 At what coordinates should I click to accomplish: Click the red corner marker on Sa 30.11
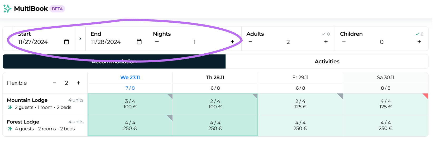(426, 95)
